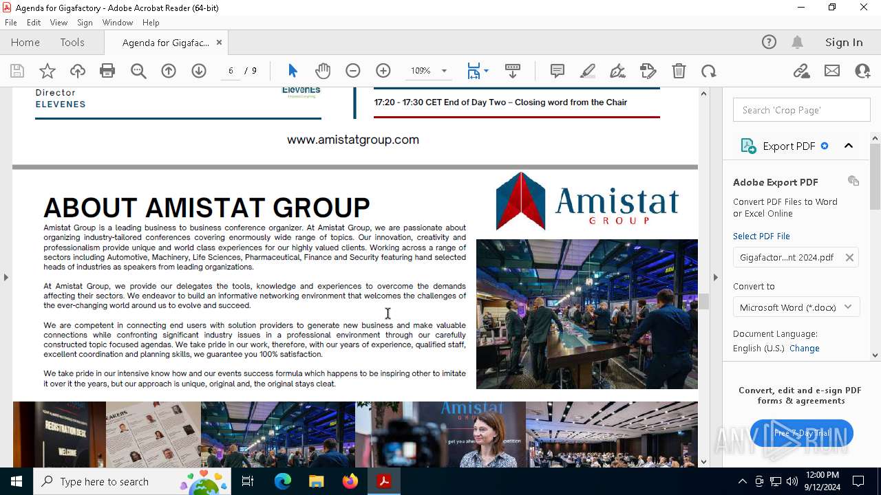881x495 pixels.
Task: Click the right pane scrollbar thumb
Action: click(x=875, y=177)
